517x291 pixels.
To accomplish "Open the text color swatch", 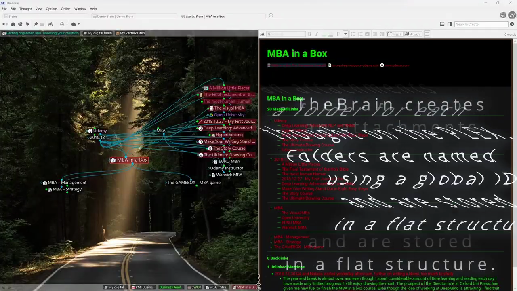I will (x=324, y=34).
